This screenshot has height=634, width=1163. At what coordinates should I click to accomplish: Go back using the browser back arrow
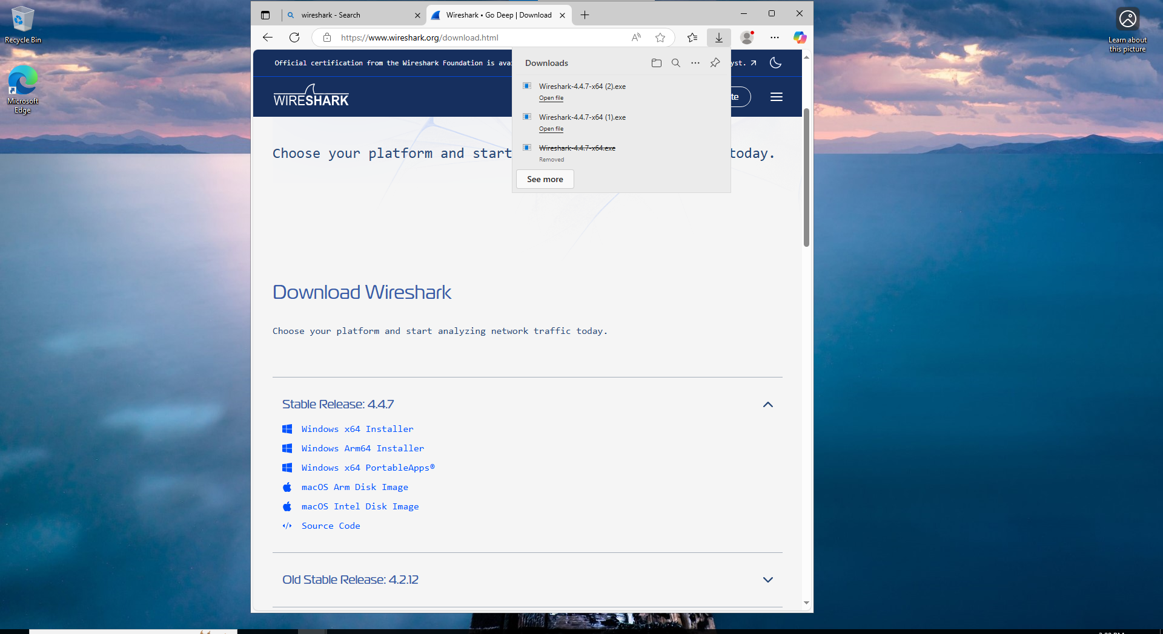coord(268,38)
